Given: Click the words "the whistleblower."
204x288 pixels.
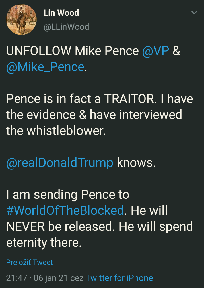Looking at the screenshot, I should (56, 131).
